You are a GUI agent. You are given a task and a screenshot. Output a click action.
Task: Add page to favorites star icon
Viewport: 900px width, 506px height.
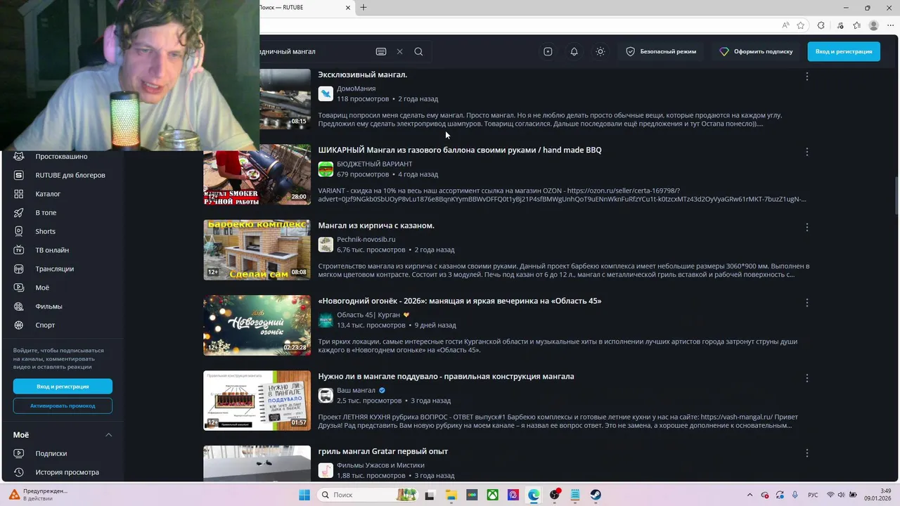point(801,25)
